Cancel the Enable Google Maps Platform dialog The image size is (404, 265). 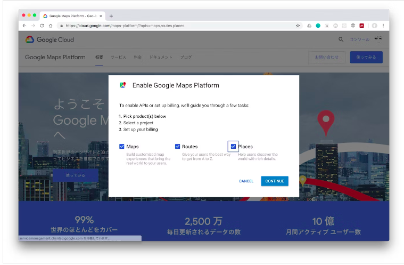click(246, 181)
